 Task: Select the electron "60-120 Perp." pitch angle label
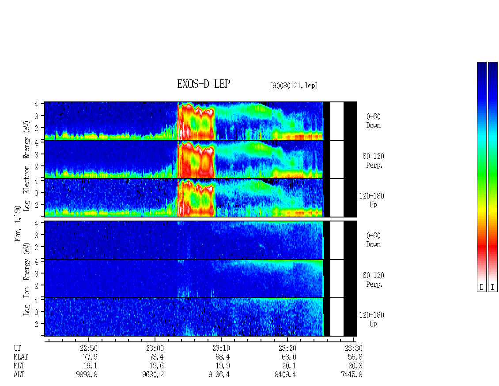point(373,161)
